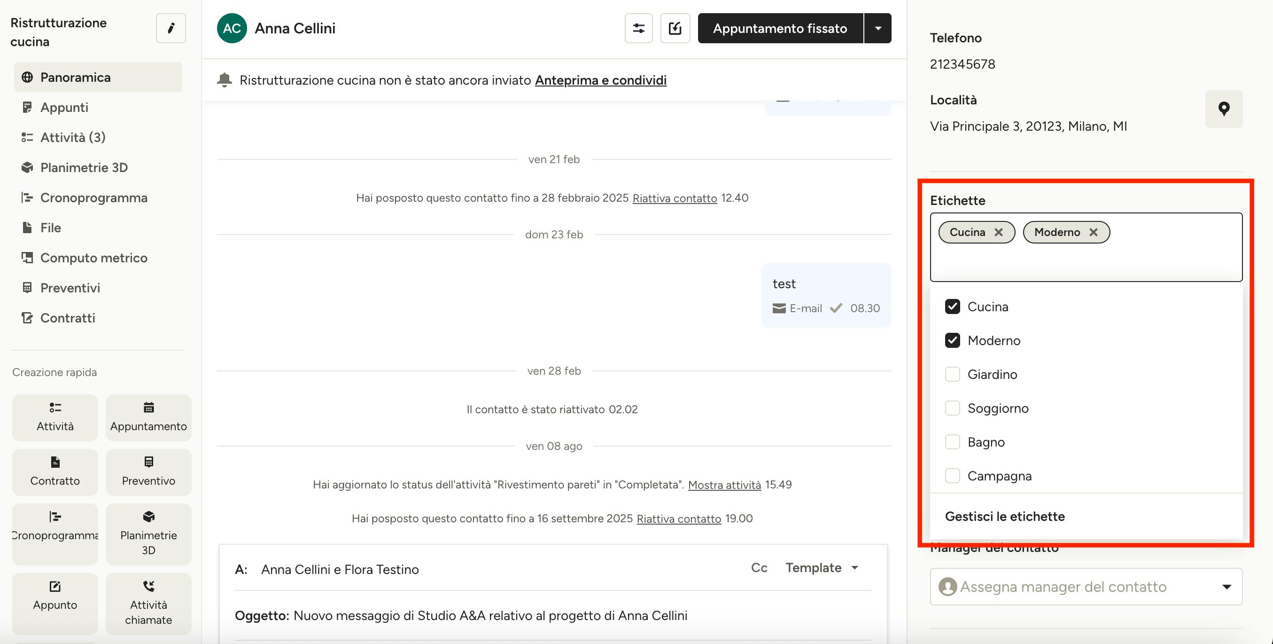The image size is (1273, 644).
Task: Uncheck the Cucina label checkbox
Action: [952, 306]
